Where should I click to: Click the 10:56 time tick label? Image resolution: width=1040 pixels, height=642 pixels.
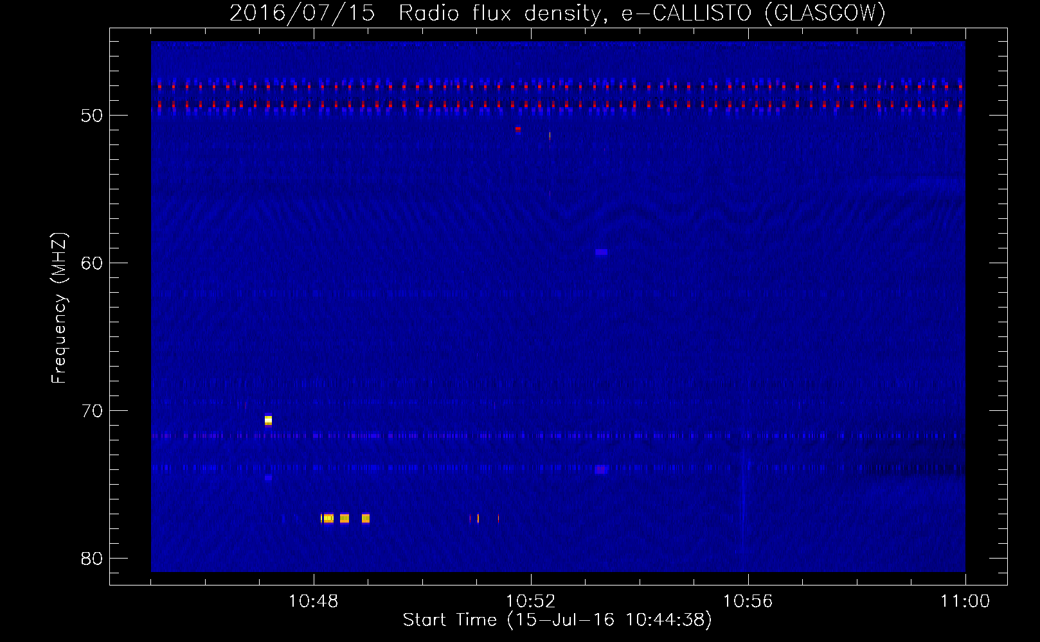coord(748,602)
